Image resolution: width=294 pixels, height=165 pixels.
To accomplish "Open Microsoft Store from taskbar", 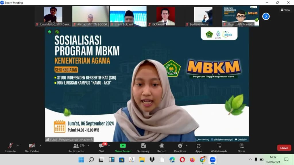I will 122,160.
